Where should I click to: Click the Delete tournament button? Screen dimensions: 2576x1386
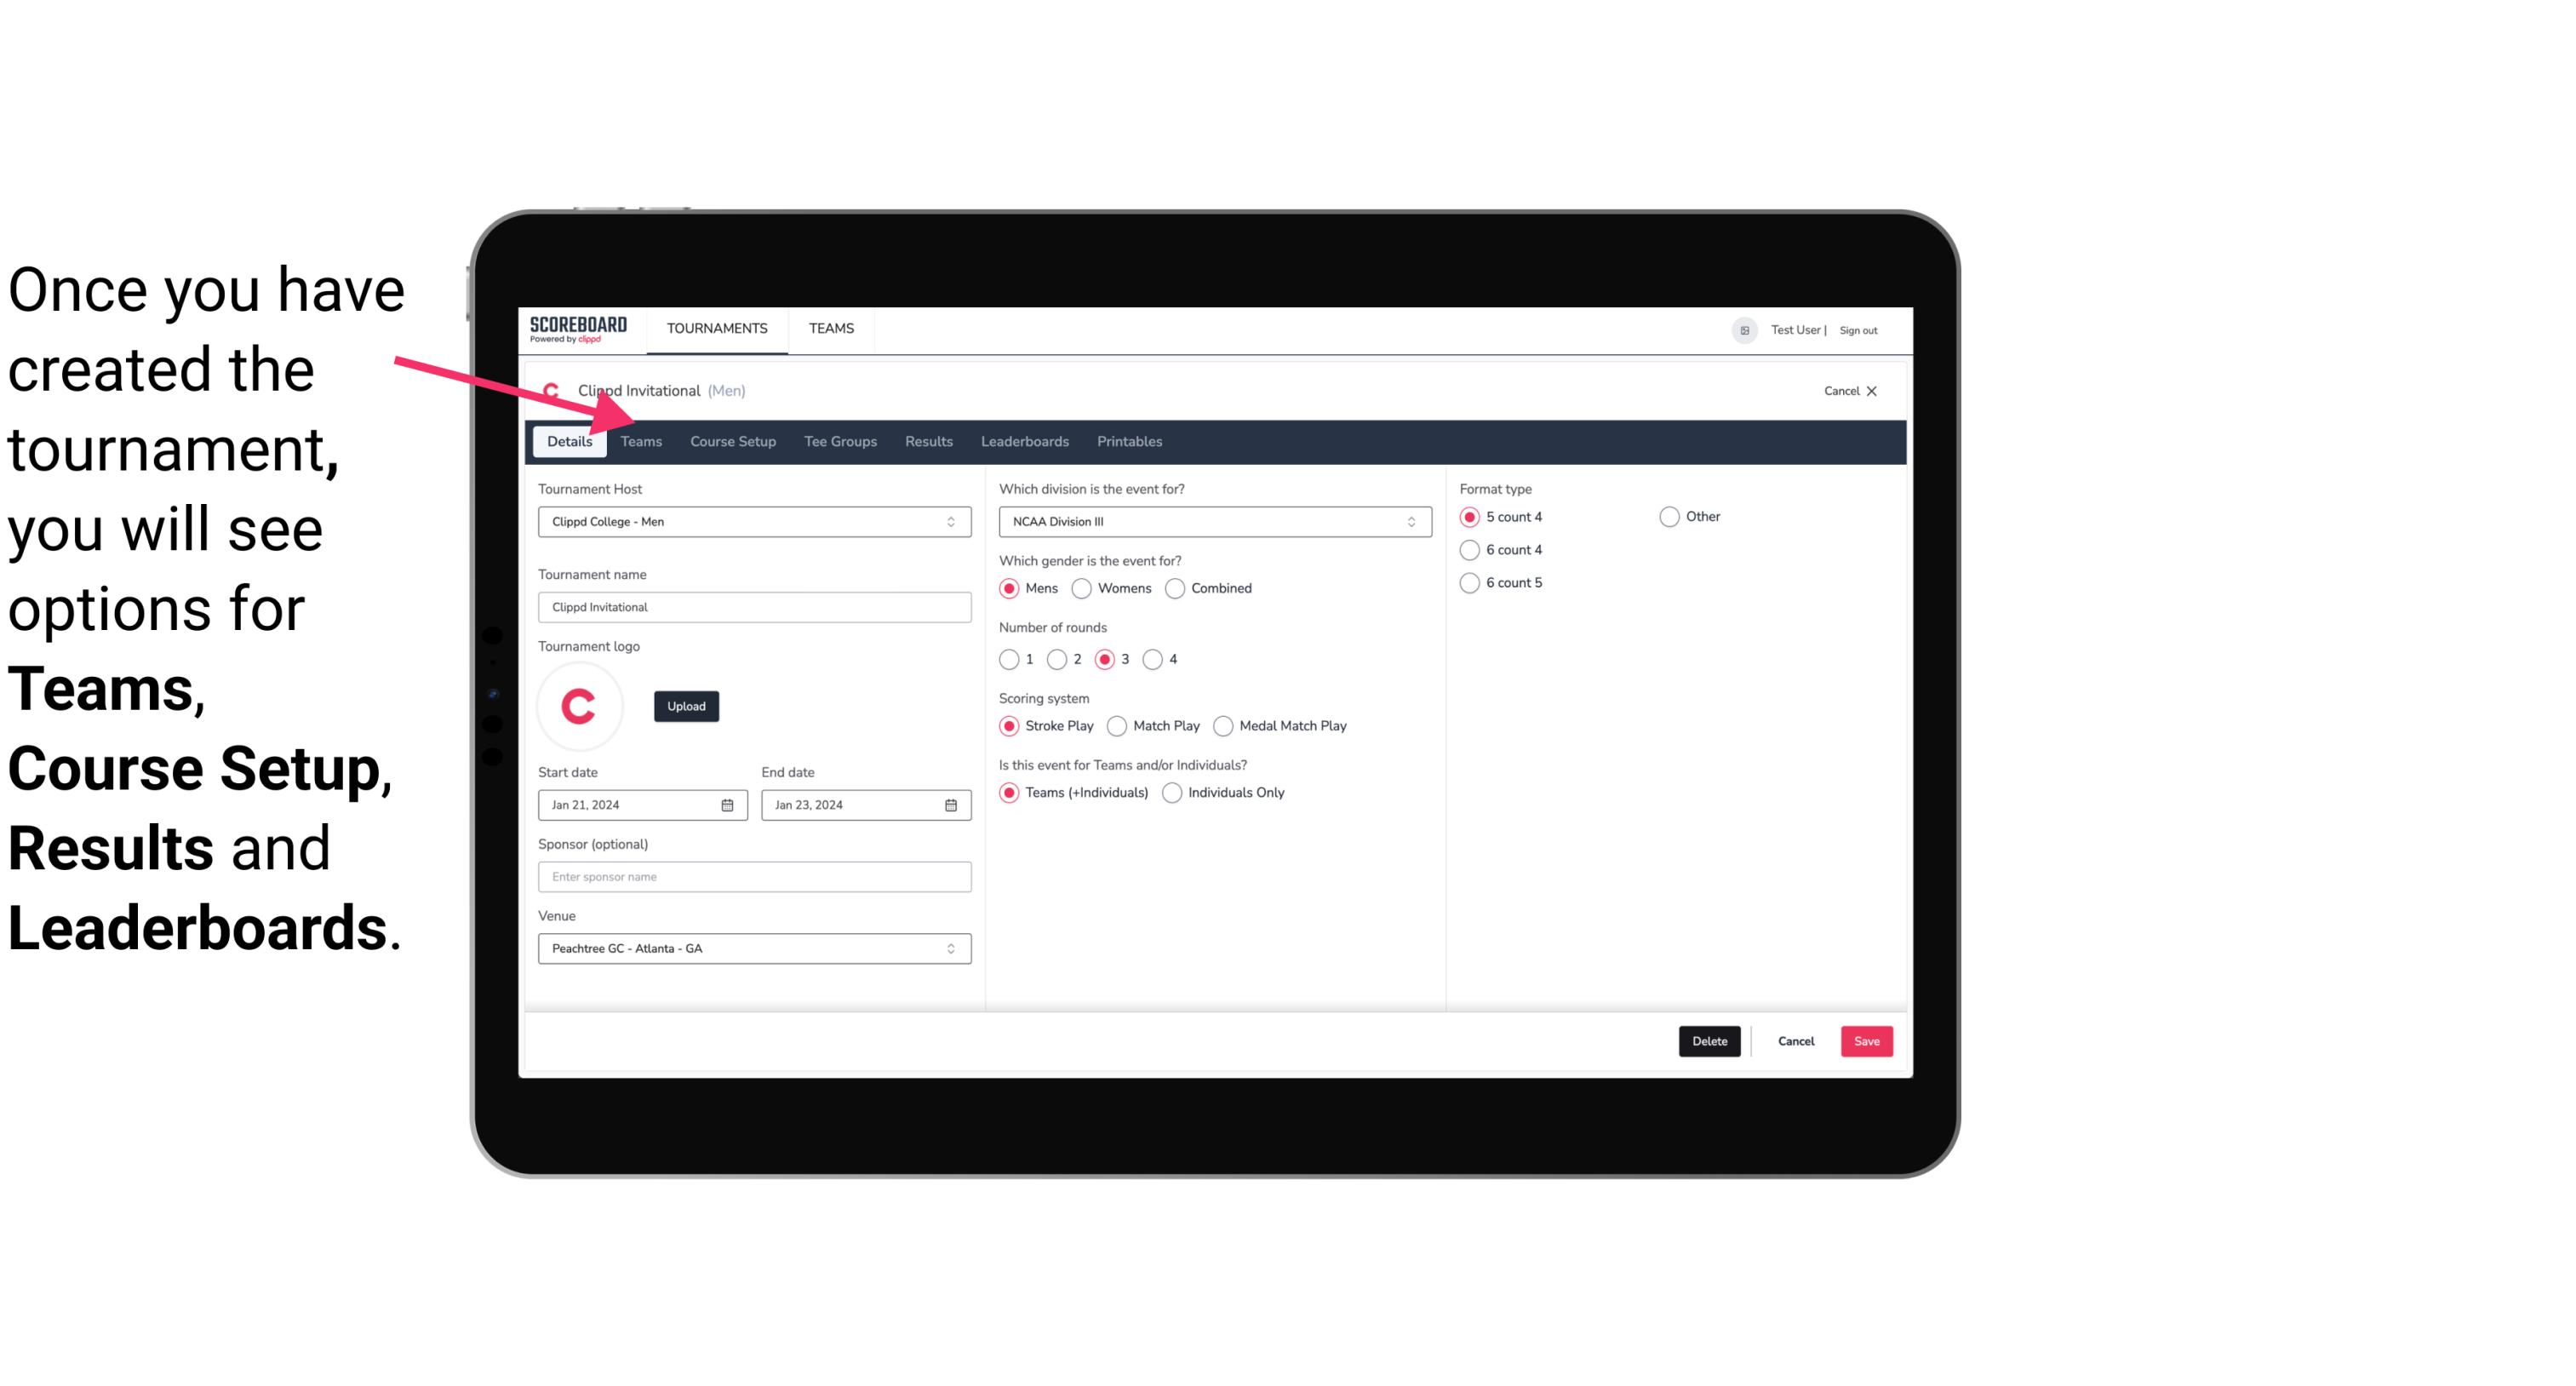click(x=1709, y=1039)
